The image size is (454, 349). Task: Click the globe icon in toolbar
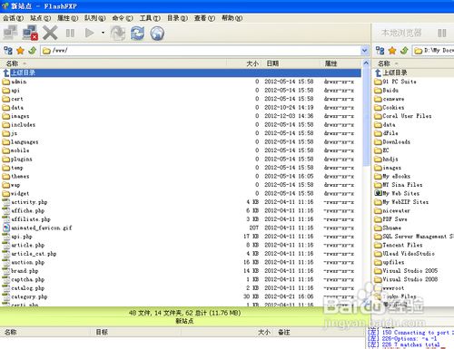pos(157,34)
